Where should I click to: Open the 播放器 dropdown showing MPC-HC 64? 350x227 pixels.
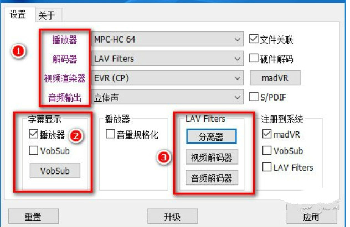coord(167,39)
